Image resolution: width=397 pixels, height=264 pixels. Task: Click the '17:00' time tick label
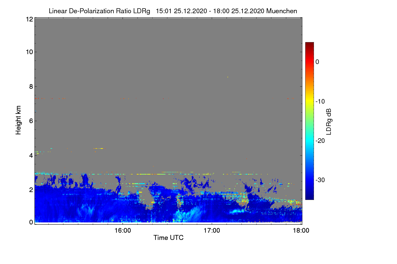pyautogui.click(x=212, y=230)
